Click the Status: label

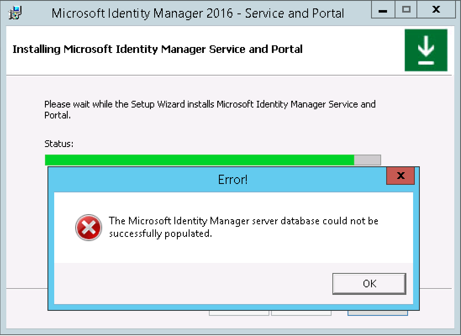pos(59,144)
